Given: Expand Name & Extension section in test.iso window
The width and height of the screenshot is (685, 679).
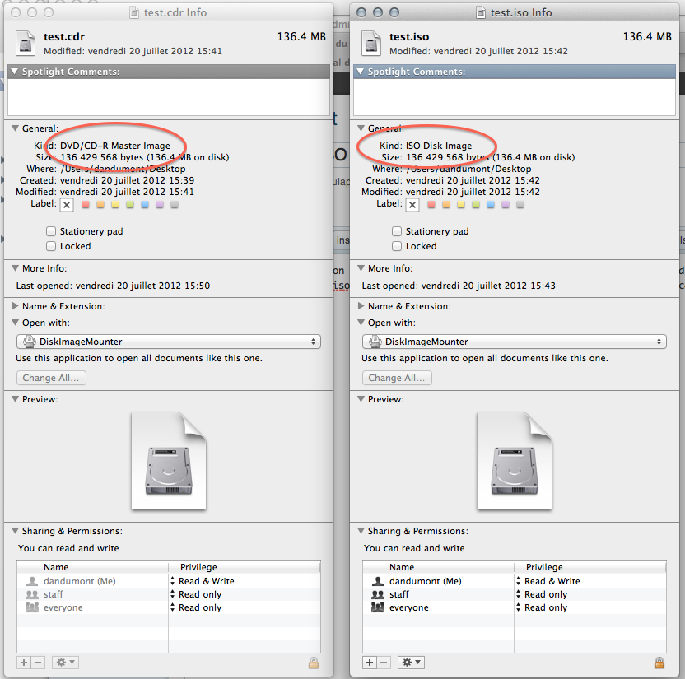Looking at the screenshot, I should pos(361,306).
